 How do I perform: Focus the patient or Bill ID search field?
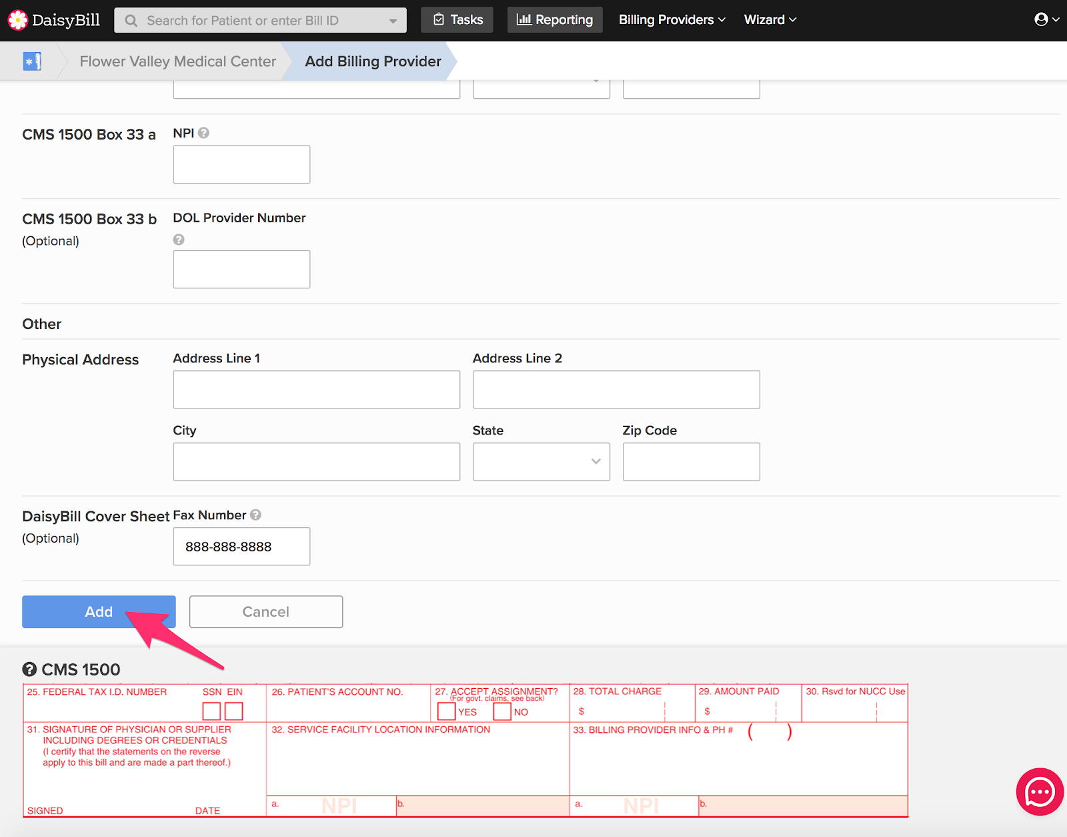click(x=261, y=21)
